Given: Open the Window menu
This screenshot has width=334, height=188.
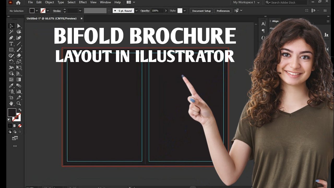Looking at the screenshot, I should click(x=105, y=2).
